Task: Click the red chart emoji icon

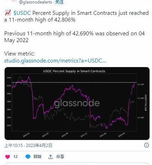Action: click(x=8, y=13)
